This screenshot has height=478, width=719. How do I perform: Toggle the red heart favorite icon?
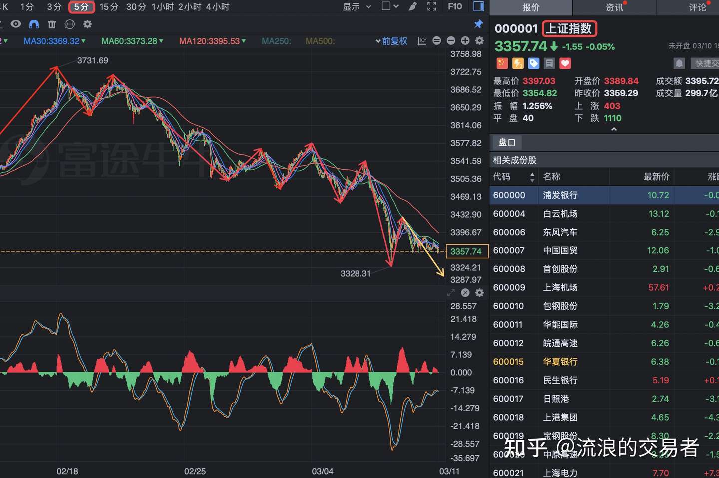click(x=565, y=63)
